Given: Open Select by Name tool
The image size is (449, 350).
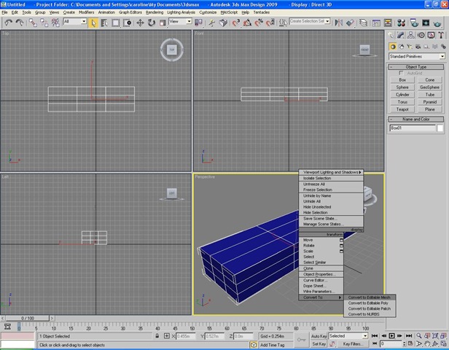Looking at the screenshot, I should point(104,23).
